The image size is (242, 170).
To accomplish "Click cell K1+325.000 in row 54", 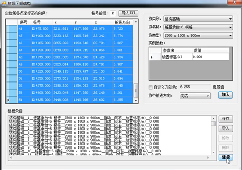I will pos(42,100).
